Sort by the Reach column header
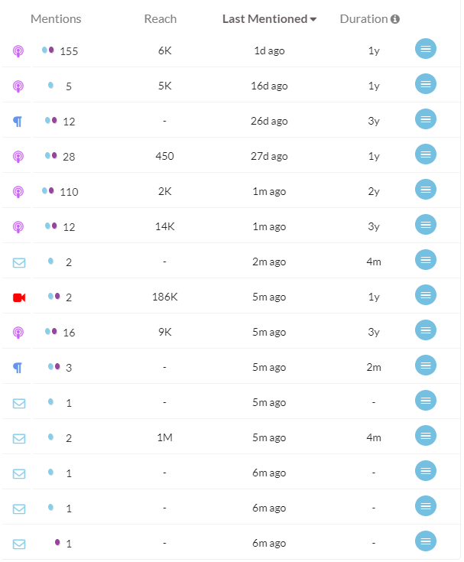464x562 pixels. tap(161, 19)
